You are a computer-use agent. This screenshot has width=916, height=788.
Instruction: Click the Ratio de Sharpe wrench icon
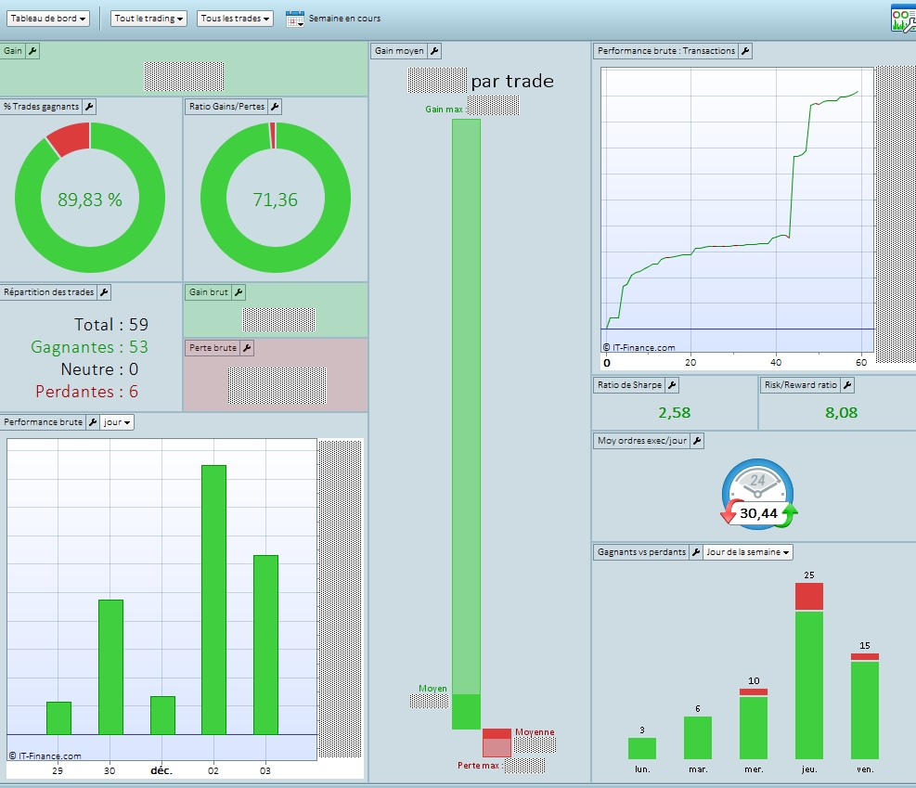coord(673,385)
